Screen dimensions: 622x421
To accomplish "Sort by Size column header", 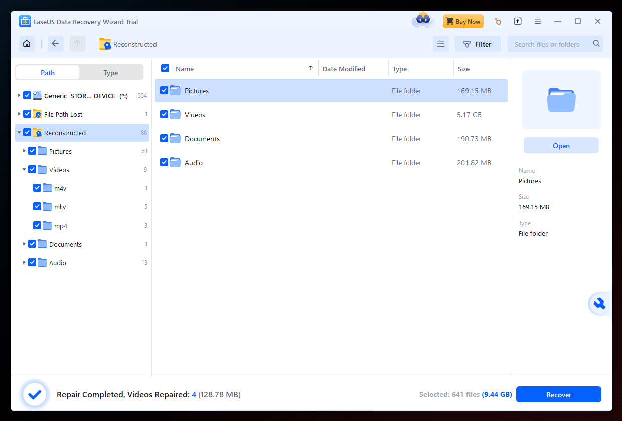I will tap(463, 69).
